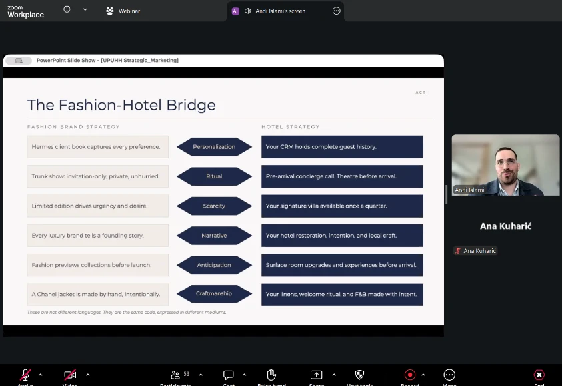Expand dropdown next to meeting info

pos(85,10)
